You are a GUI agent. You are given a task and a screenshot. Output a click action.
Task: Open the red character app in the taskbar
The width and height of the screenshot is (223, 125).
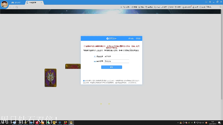[x=66, y=123]
